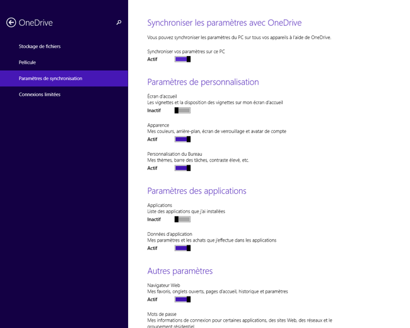The width and height of the screenshot is (410, 328).
Task: Enable Écran d'accueil sync toggle
Action: (182, 110)
